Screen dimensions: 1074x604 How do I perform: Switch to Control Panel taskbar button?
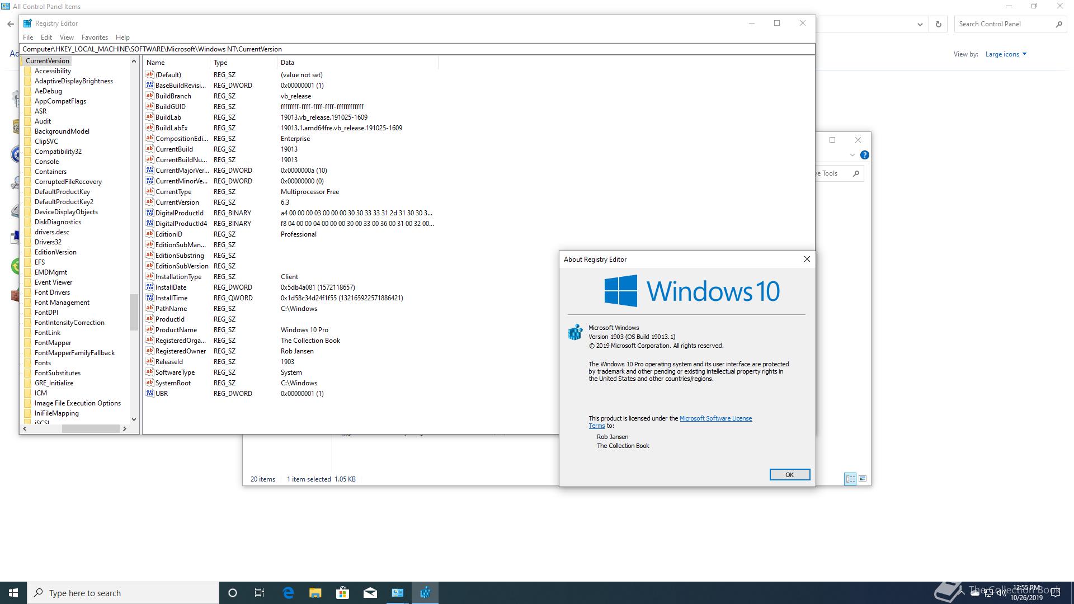397,593
